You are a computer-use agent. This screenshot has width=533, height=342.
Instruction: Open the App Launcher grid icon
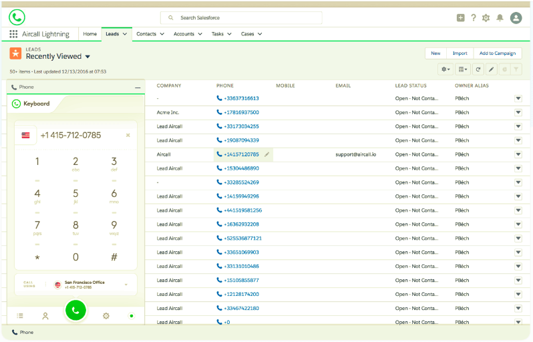click(13, 34)
